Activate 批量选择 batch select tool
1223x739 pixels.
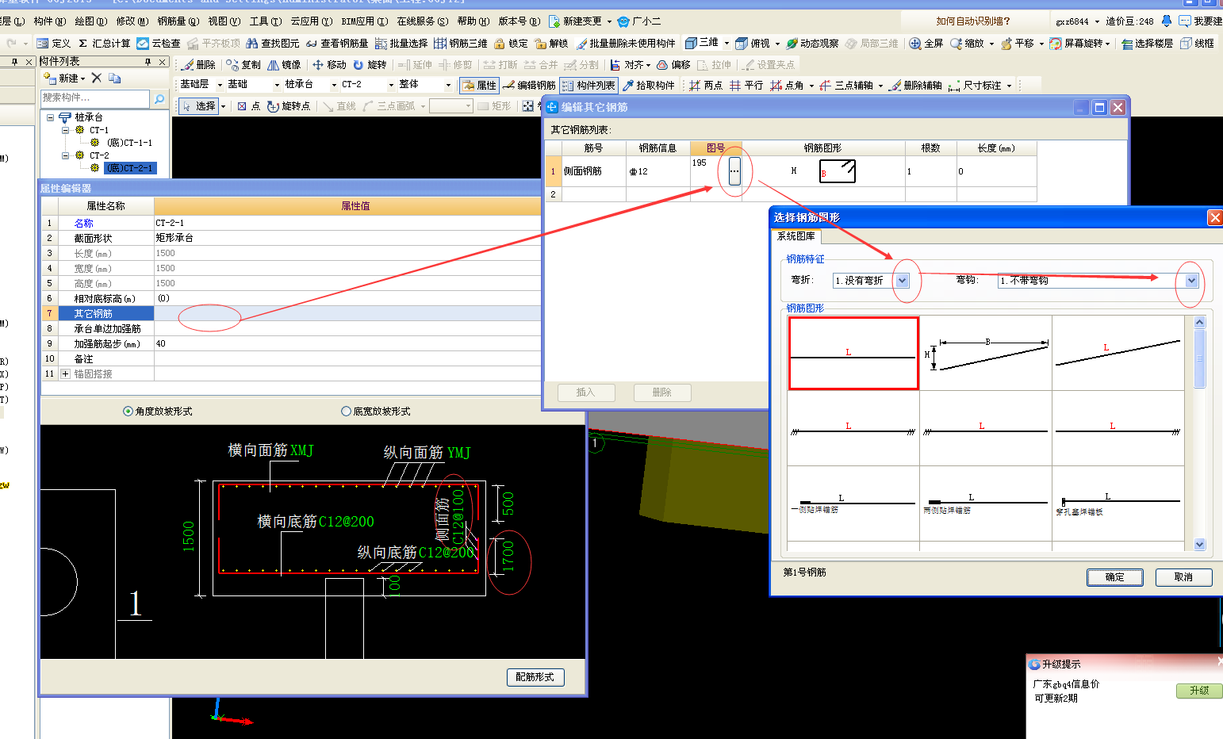coord(401,44)
